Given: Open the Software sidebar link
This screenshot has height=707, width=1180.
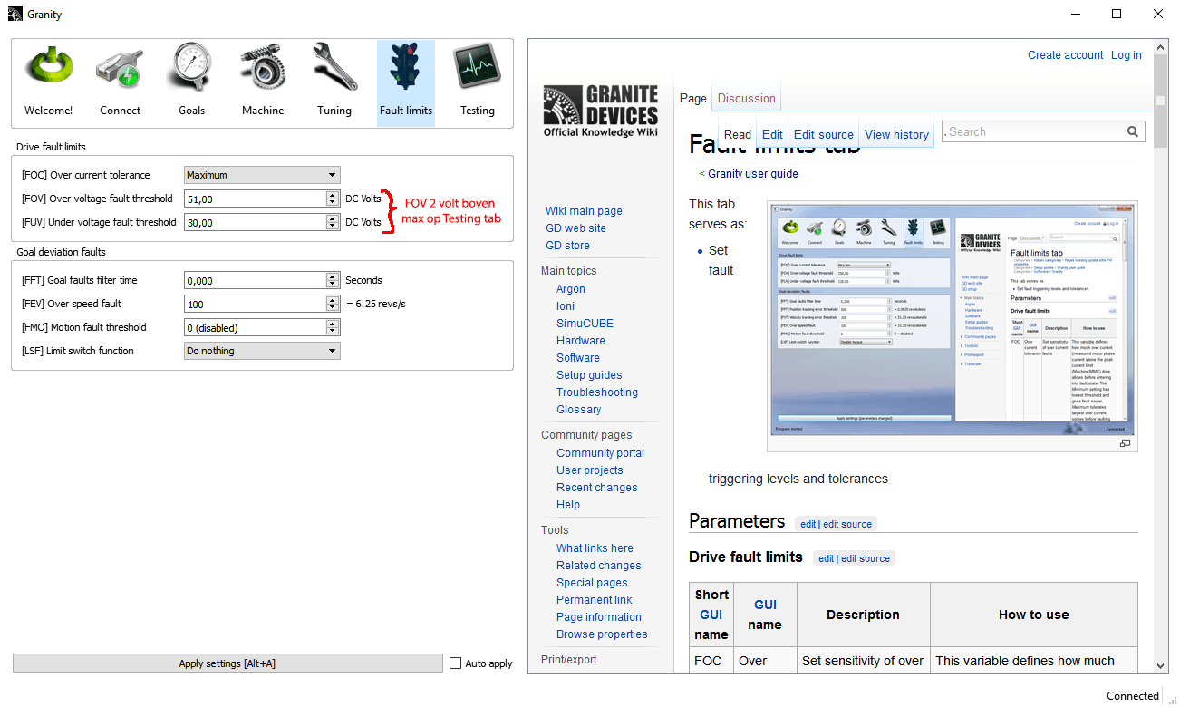Looking at the screenshot, I should (578, 358).
